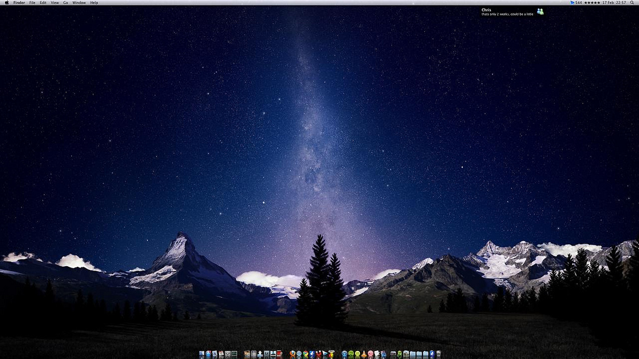
Task: Open the Finder application menu
Action: [19, 2]
